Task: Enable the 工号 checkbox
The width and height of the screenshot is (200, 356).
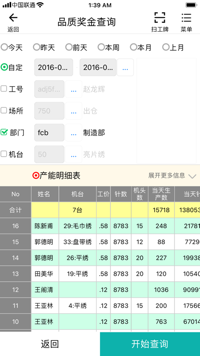Action: coord(4,89)
